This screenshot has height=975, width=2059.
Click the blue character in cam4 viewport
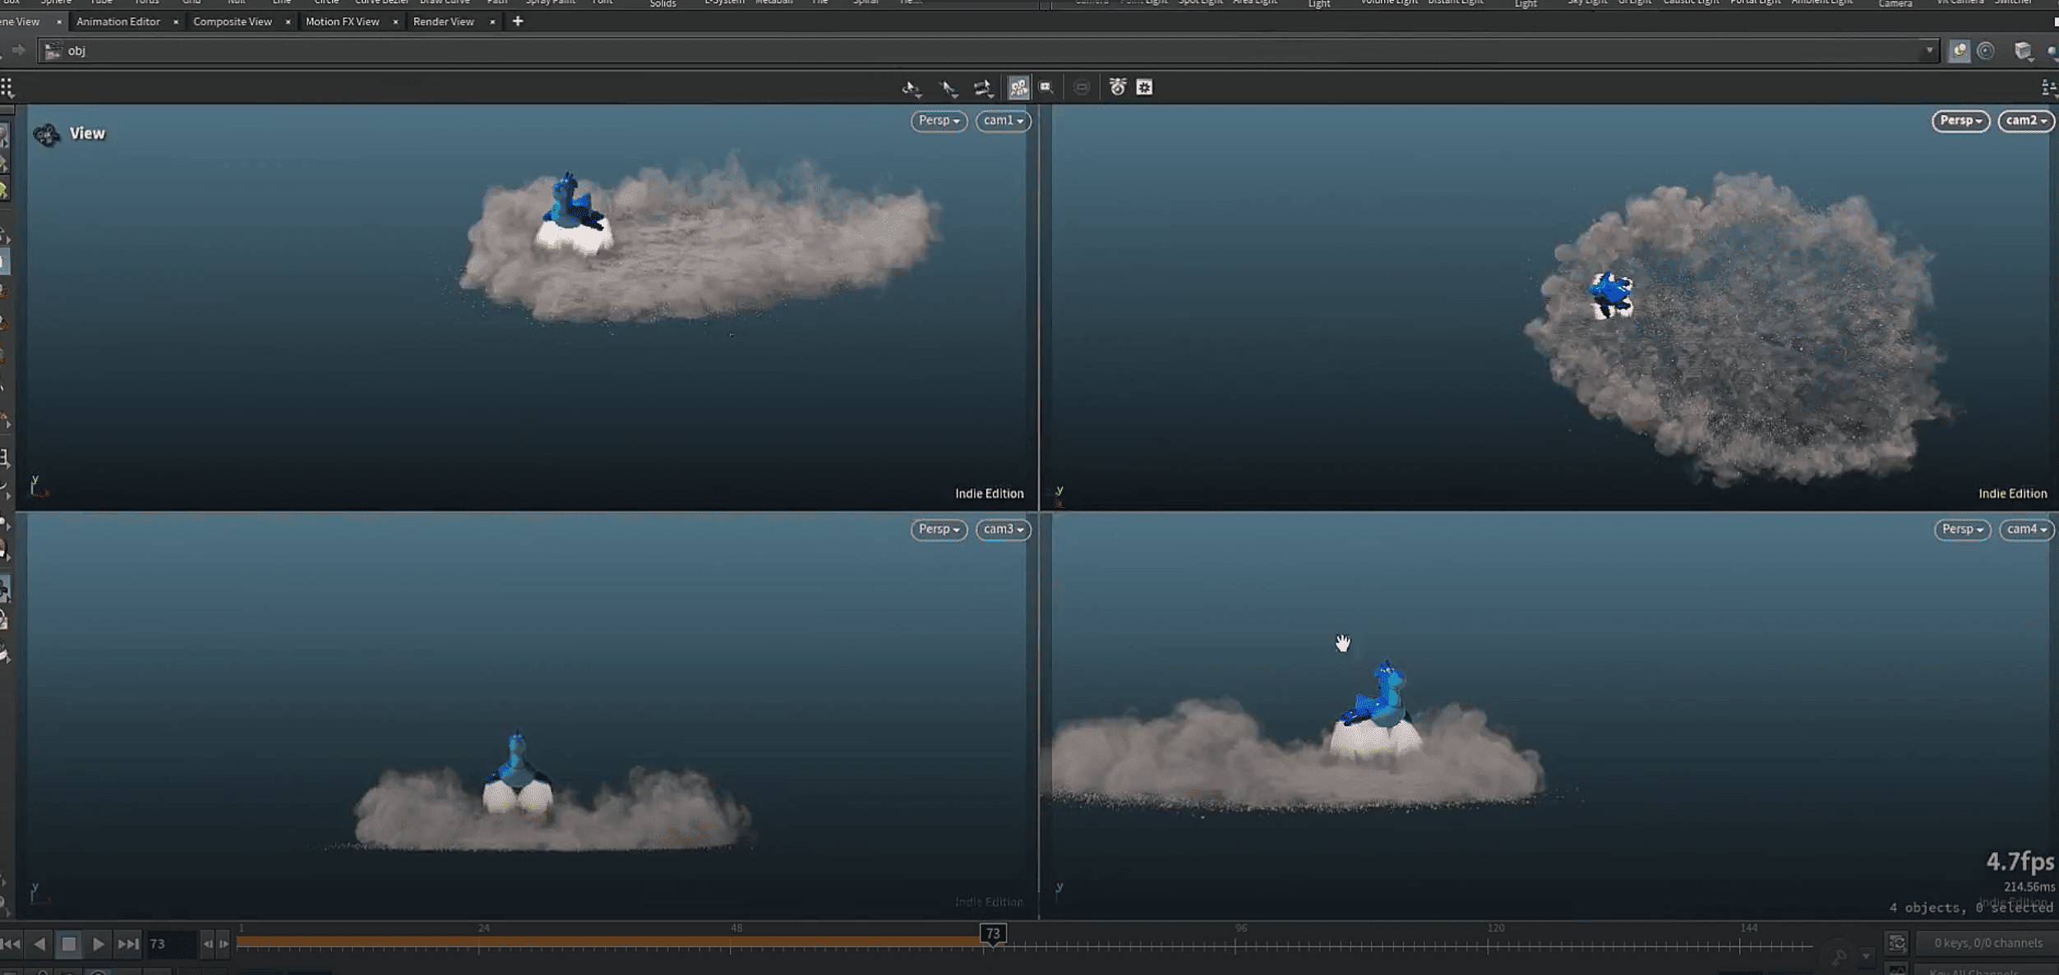pos(1377,696)
